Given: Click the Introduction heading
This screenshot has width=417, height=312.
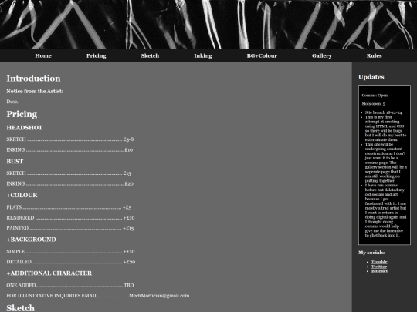Looking at the screenshot, I should click(x=33, y=79).
